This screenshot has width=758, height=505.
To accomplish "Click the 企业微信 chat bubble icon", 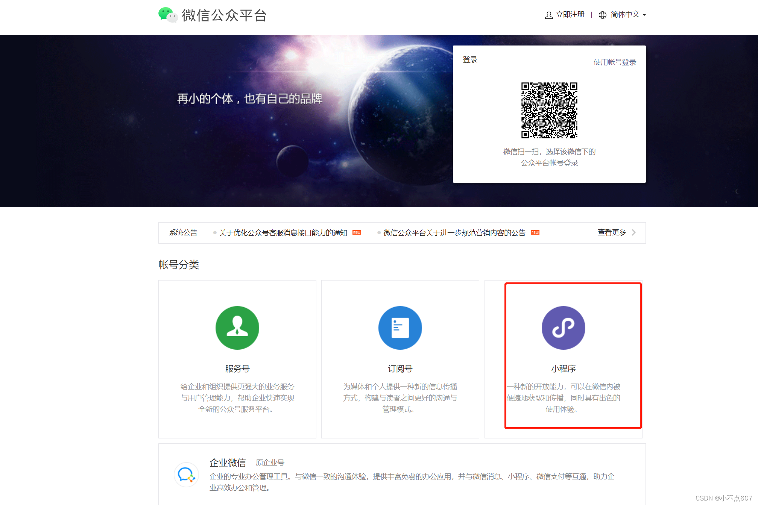I will (x=186, y=475).
